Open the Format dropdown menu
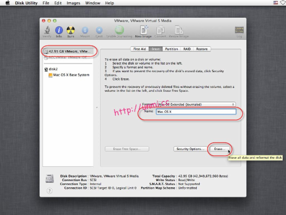This screenshot has height=215, width=286. click(x=196, y=104)
